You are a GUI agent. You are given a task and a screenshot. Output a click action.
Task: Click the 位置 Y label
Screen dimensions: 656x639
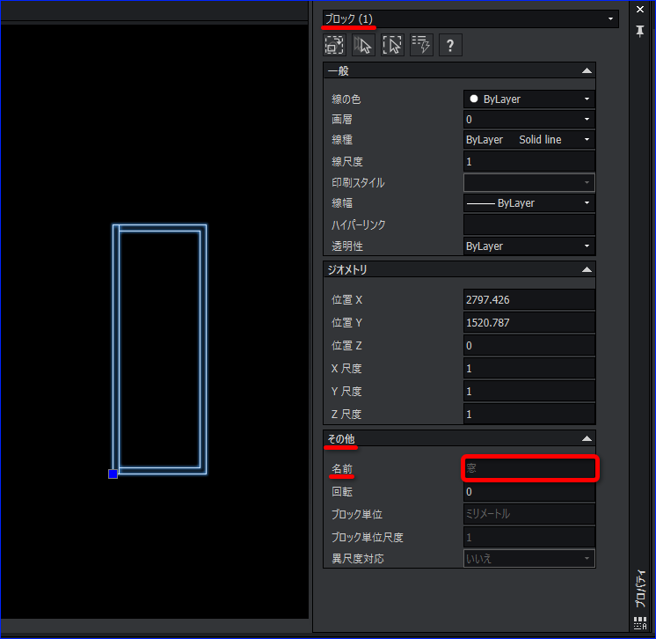pos(346,323)
